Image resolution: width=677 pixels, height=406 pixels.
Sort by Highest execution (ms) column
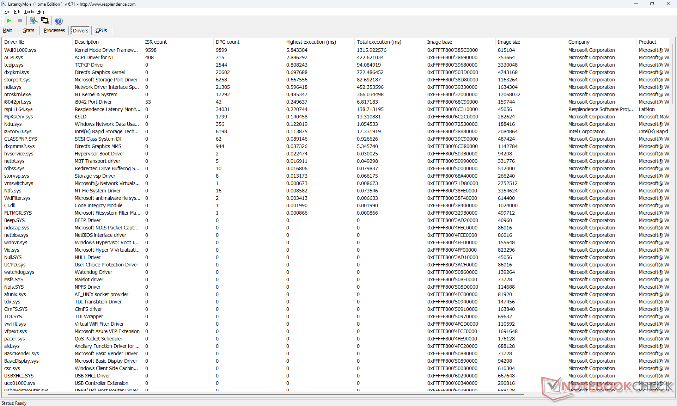click(311, 42)
